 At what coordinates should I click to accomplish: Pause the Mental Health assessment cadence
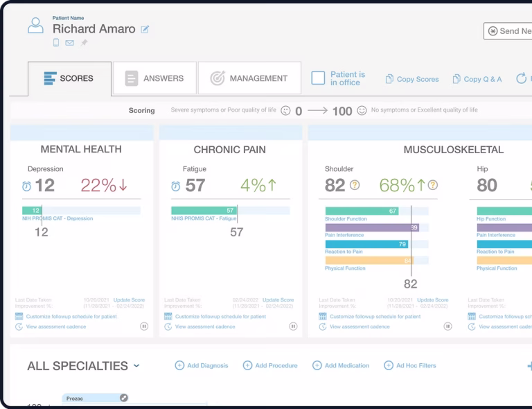pyautogui.click(x=144, y=327)
